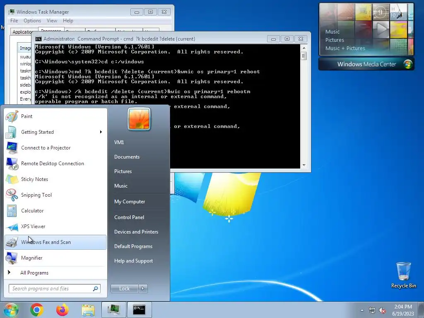Click the search magnifier icon

point(95,289)
